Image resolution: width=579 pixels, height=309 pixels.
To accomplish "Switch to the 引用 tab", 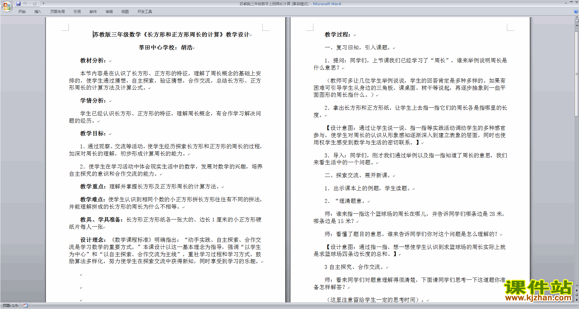I will (x=77, y=12).
